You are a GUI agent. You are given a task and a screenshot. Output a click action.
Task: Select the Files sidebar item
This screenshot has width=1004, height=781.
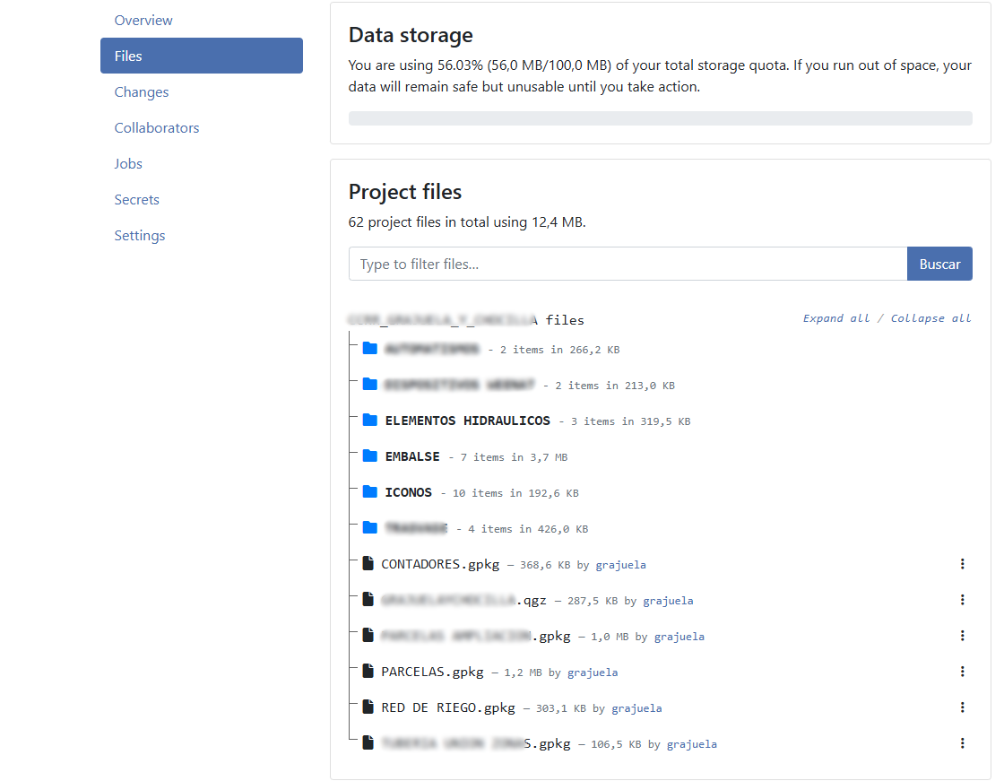201,56
